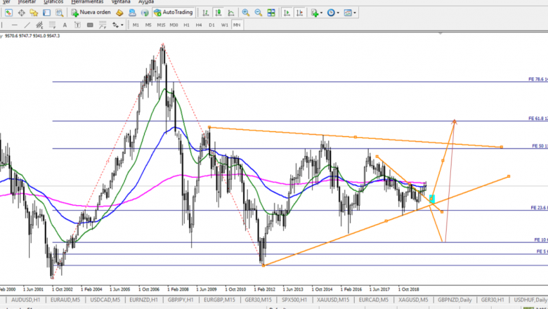Switch timeframe to M30
Screen dimensions: 548x309
click(x=174, y=25)
